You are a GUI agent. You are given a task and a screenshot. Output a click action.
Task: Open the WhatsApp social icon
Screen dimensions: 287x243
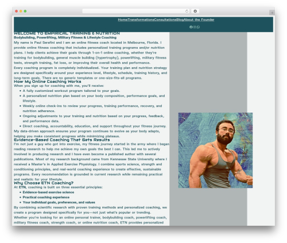pos(198,27)
